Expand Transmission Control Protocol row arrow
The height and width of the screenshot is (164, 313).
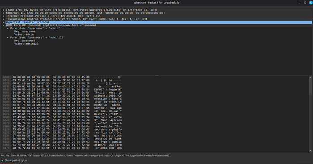point(4,19)
